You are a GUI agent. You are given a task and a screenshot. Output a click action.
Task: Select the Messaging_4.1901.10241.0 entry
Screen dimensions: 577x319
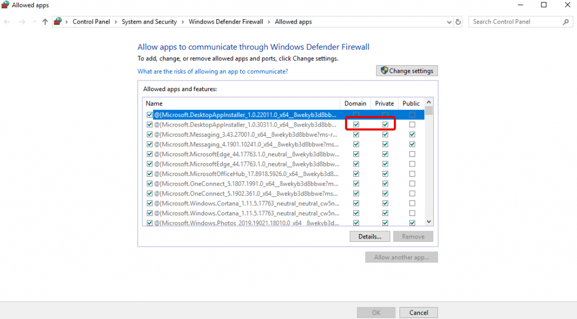point(247,145)
